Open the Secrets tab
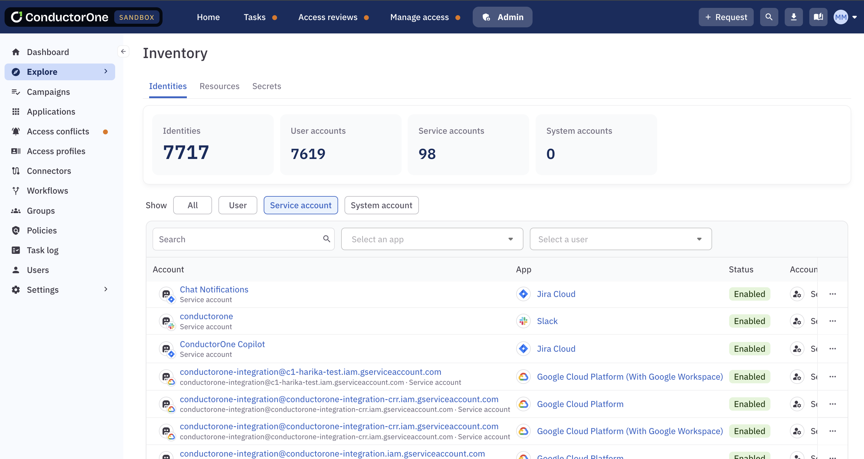Image resolution: width=864 pixels, height=459 pixels. (267, 86)
